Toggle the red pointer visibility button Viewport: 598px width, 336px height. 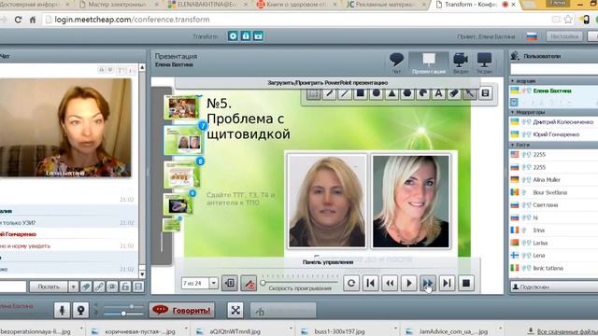249,283
